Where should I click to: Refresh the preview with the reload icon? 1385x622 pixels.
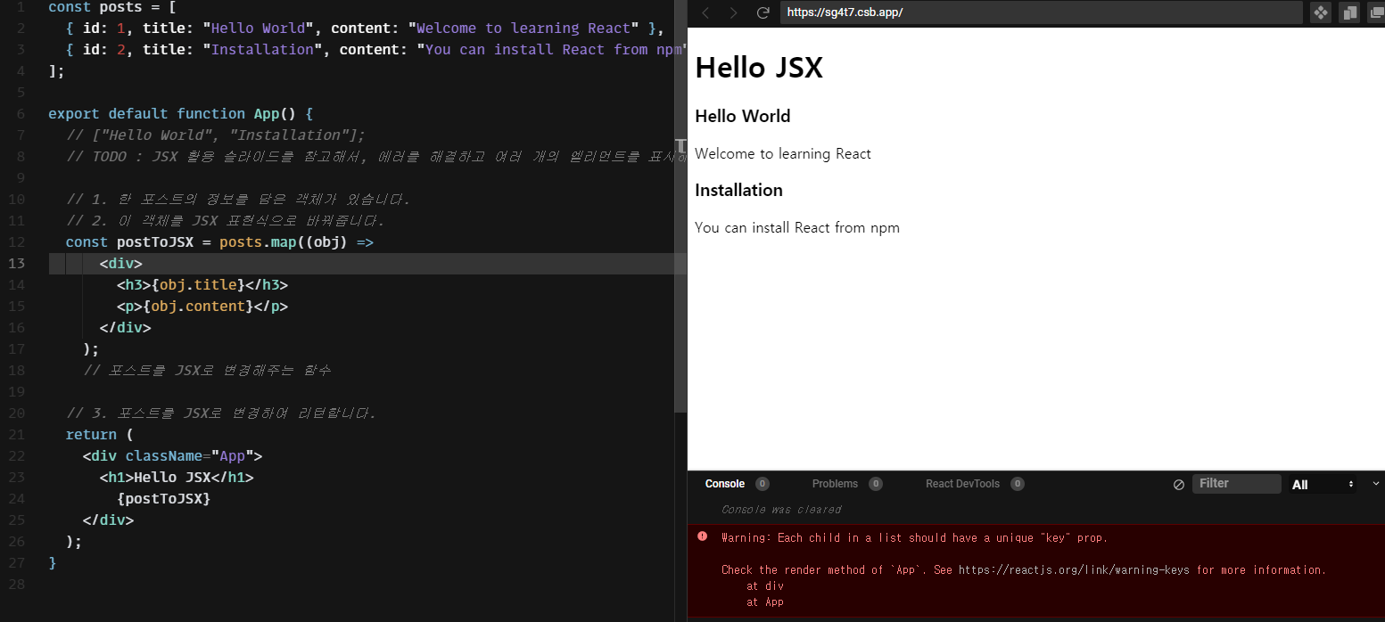coord(763,12)
